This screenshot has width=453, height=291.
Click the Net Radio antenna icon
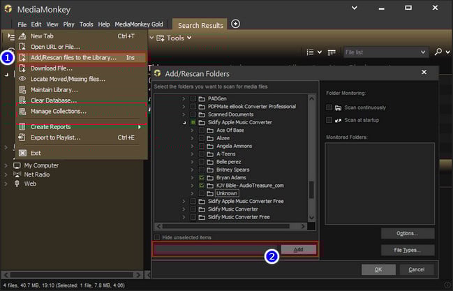pos(17,174)
